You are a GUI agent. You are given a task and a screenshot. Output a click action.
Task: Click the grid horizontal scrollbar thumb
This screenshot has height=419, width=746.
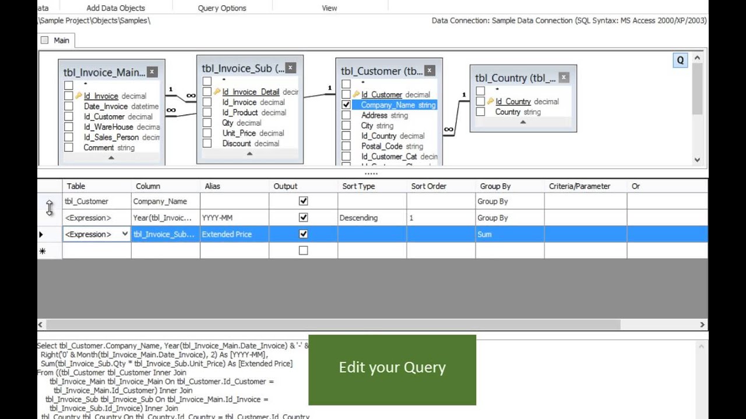pyautogui.click(x=333, y=325)
